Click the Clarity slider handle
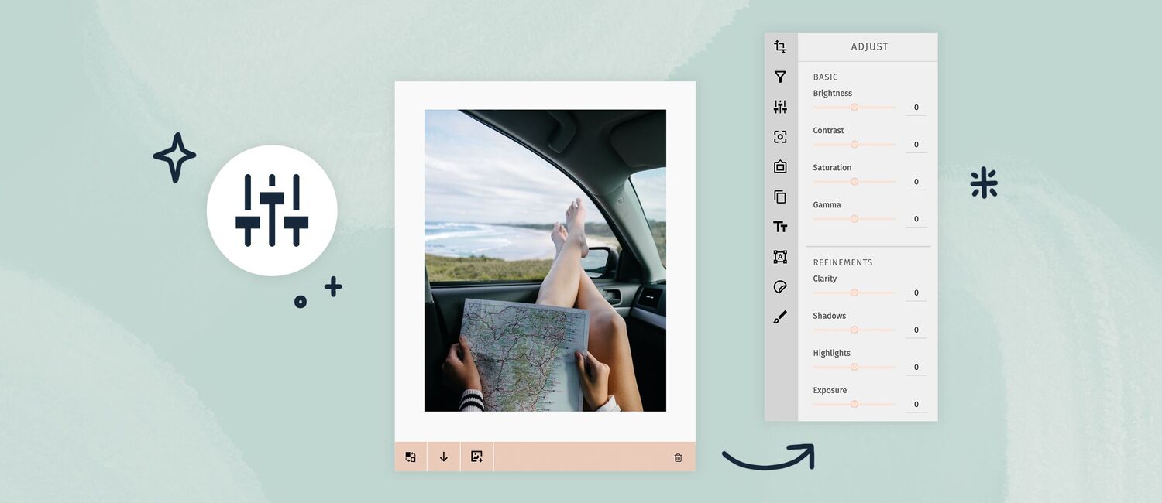Screen dimensions: 1162x503 [x=854, y=293]
